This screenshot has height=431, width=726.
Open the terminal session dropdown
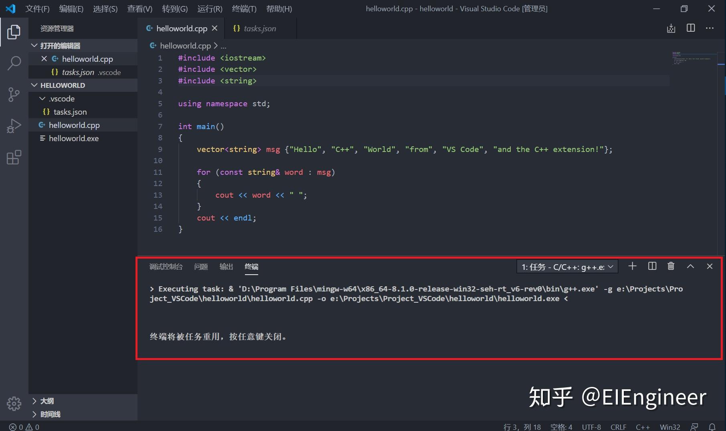(566, 266)
